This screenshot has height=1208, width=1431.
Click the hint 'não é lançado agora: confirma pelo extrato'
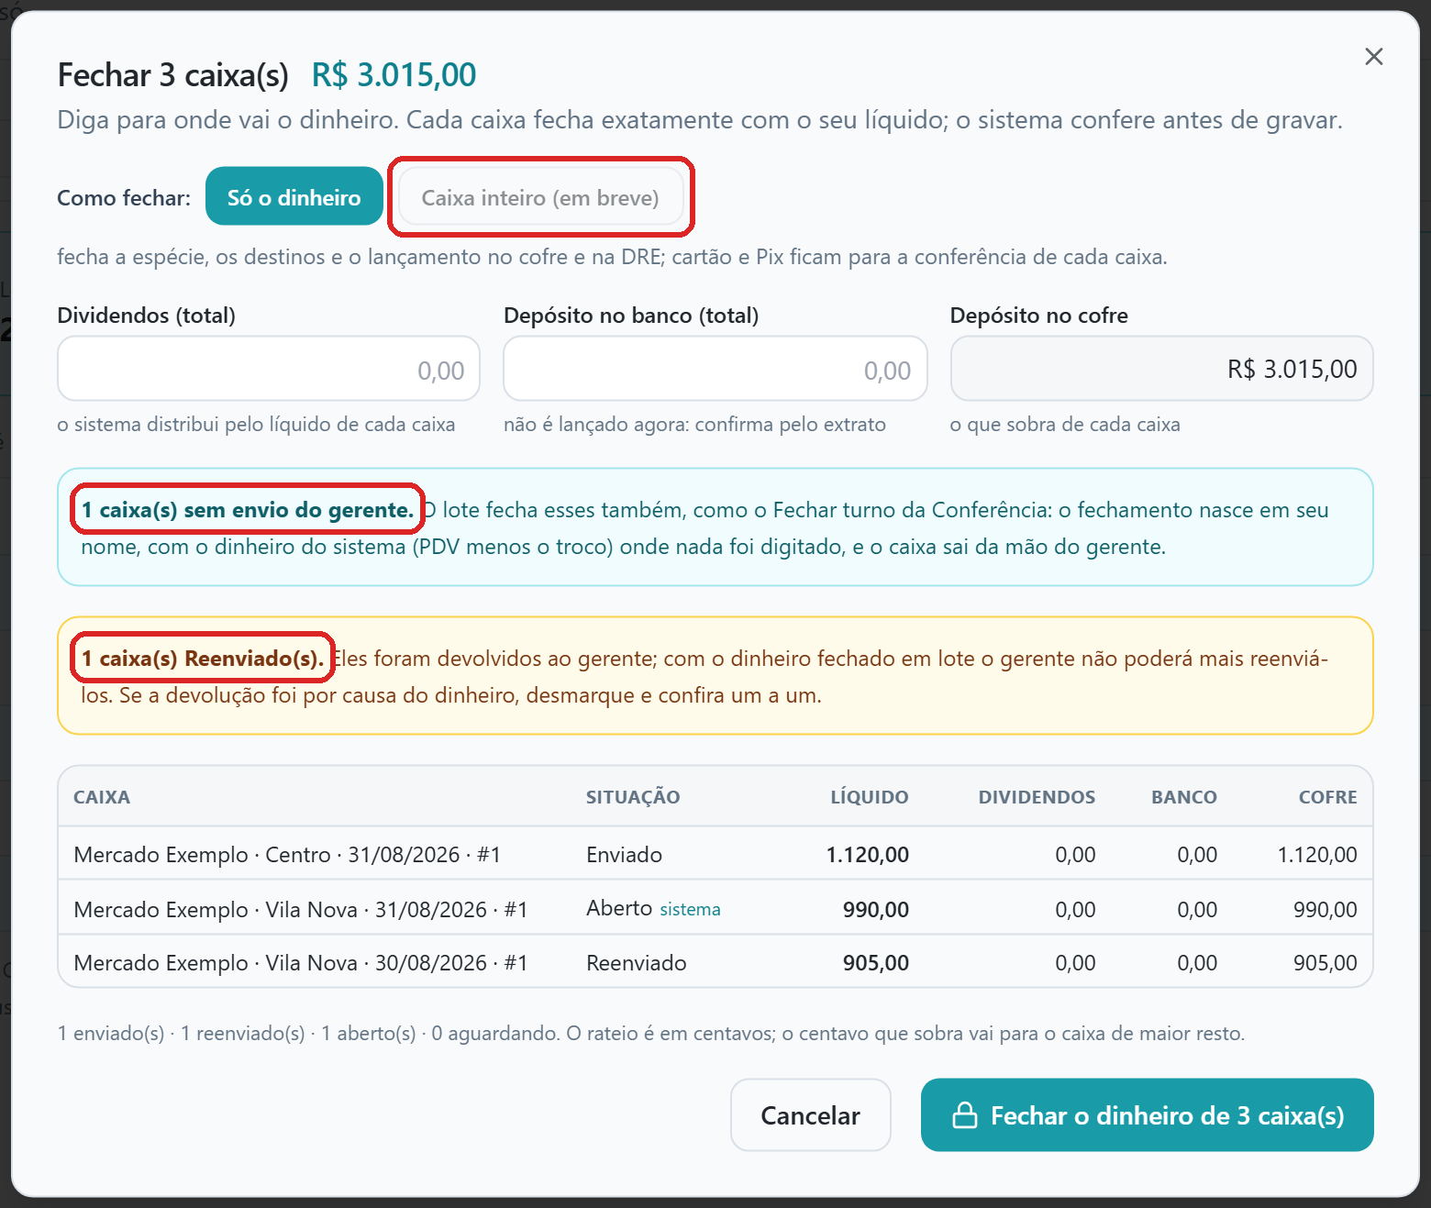(x=694, y=424)
